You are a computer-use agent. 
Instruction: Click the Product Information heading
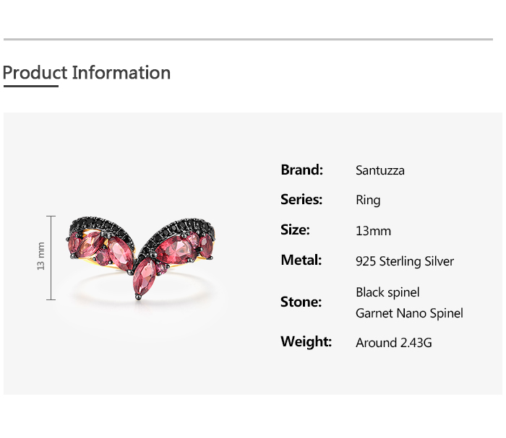point(87,73)
